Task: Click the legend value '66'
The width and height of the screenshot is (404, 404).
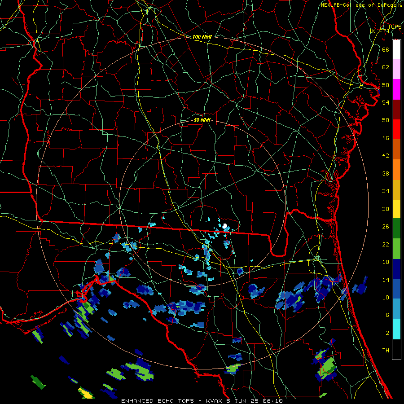Action: (386, 49)
